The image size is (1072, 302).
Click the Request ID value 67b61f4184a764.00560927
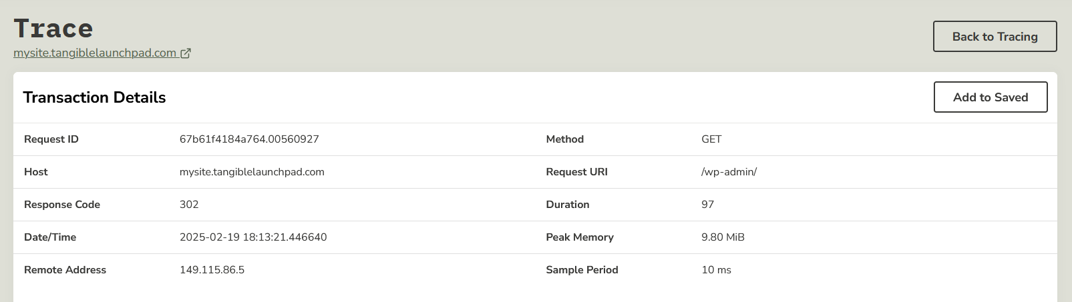(x=249, y=139)
